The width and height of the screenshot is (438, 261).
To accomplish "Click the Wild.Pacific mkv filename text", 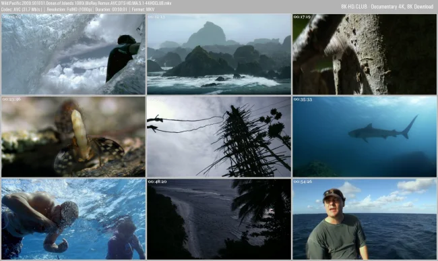I will [86, 3].
